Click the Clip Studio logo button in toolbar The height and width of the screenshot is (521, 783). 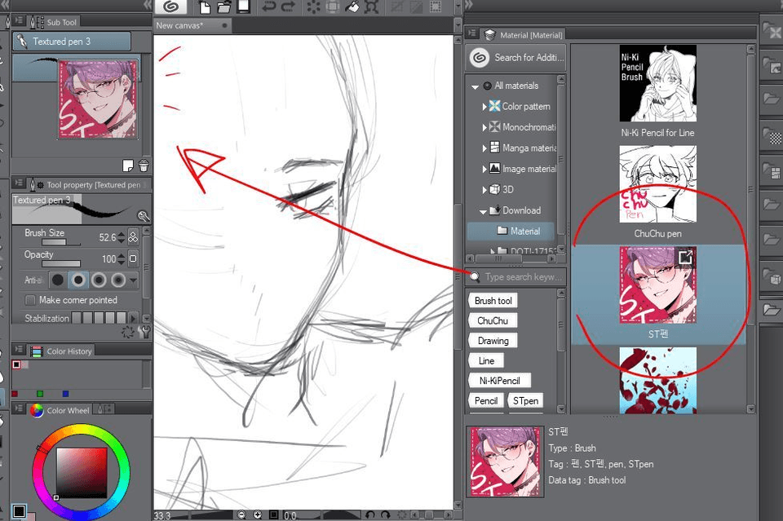(x=170, y=7)
